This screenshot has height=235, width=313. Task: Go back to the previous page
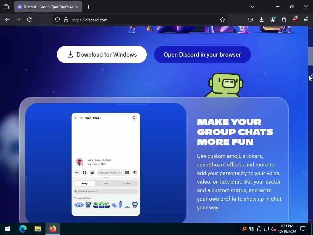pyautogui.click(x=7, y=20)
